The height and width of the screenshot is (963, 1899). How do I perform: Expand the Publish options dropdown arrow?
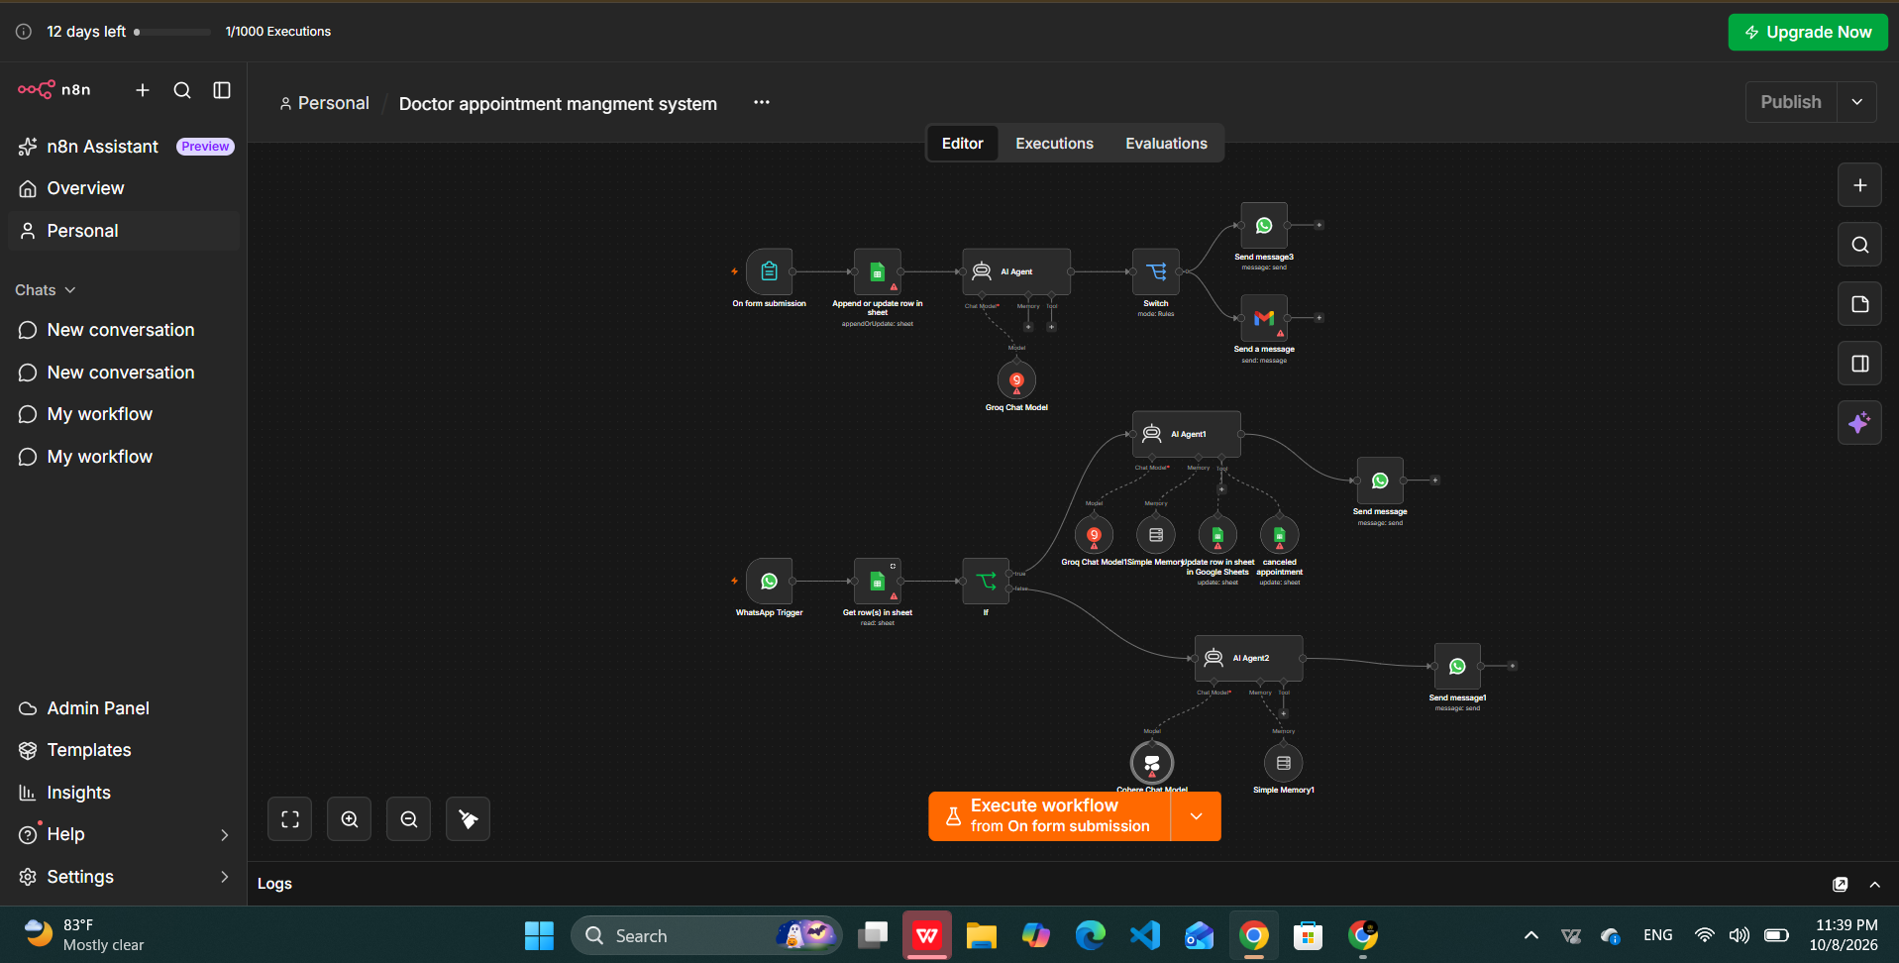[x=1857, y=102]
